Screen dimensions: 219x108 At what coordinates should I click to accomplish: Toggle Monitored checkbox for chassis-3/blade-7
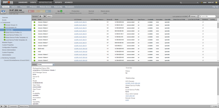[x=203, y=43]
